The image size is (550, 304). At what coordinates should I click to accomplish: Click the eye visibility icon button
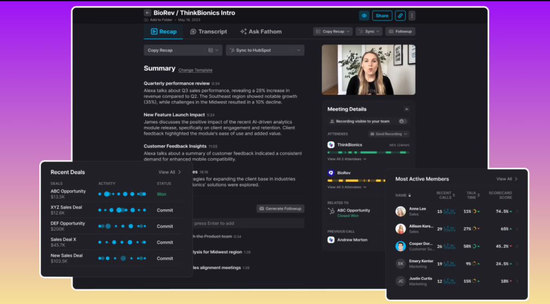coord(364,16)
